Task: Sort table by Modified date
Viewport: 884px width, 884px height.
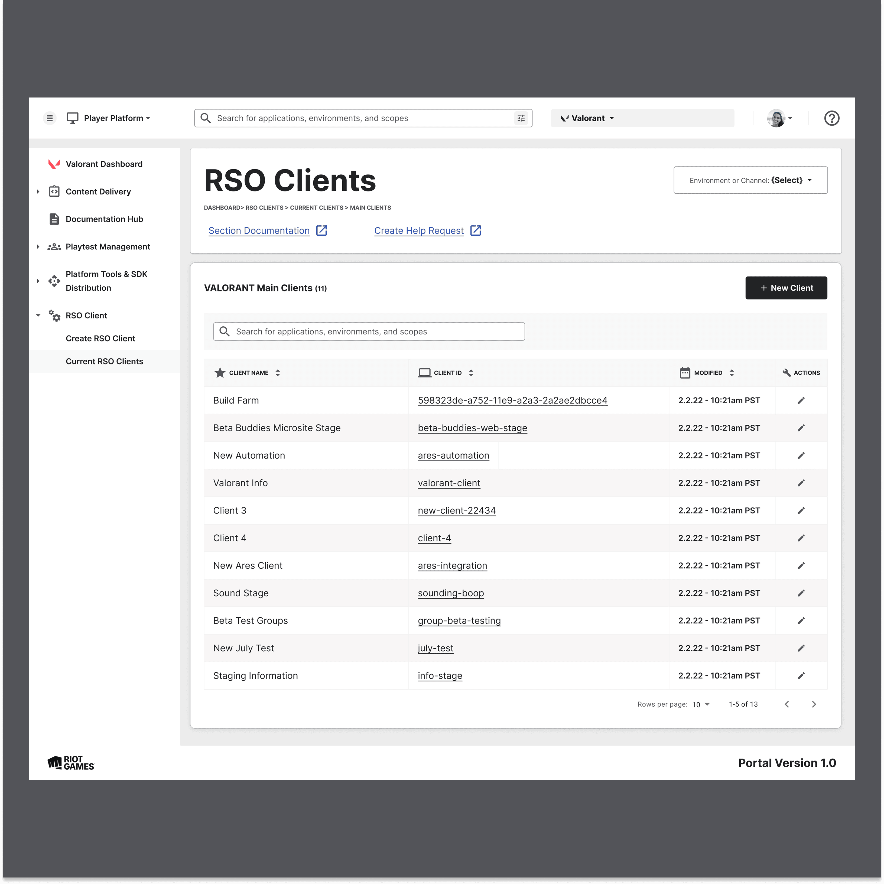Action: pyautogui.click(x=731, y=373)
